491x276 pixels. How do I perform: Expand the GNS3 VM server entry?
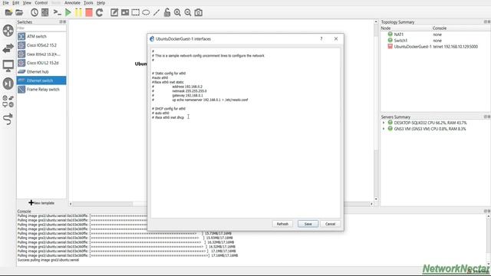click(384, 129)
